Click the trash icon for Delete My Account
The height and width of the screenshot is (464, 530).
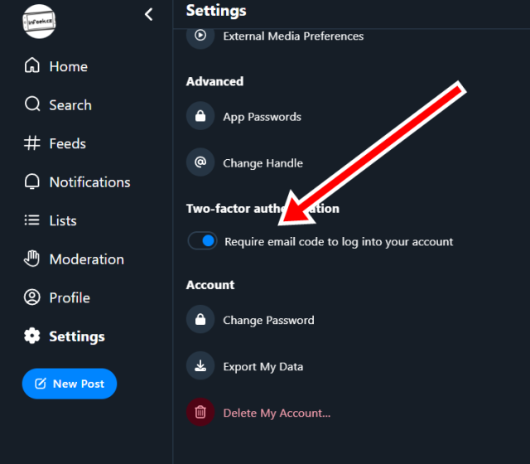coord(200,413)
